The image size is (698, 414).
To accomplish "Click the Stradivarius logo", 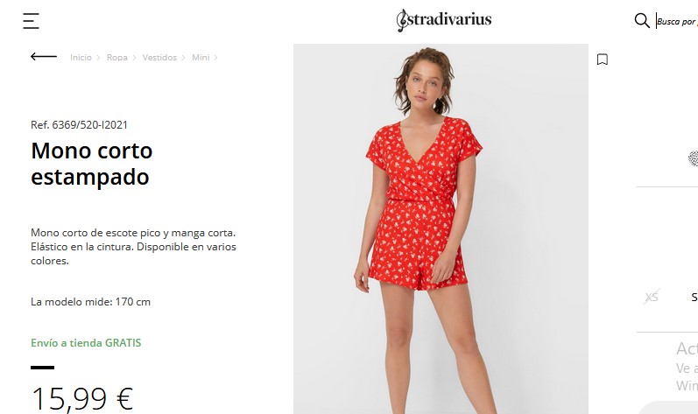I will tap(444, 20).
